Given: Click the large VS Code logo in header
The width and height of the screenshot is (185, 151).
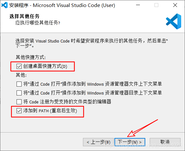Looking at the screenshot, I should pyautogui.click(x=174, y=21).
